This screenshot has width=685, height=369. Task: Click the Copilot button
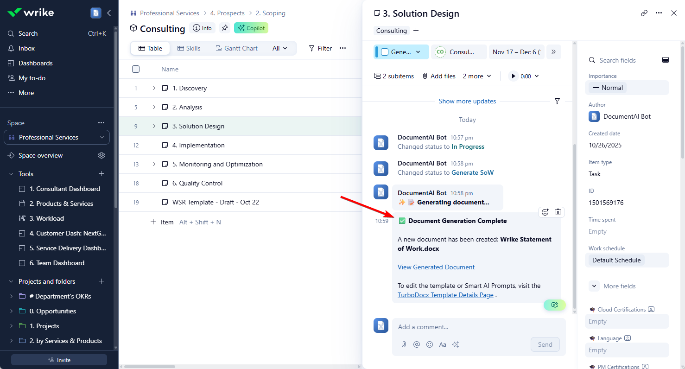tap(251, 28)
